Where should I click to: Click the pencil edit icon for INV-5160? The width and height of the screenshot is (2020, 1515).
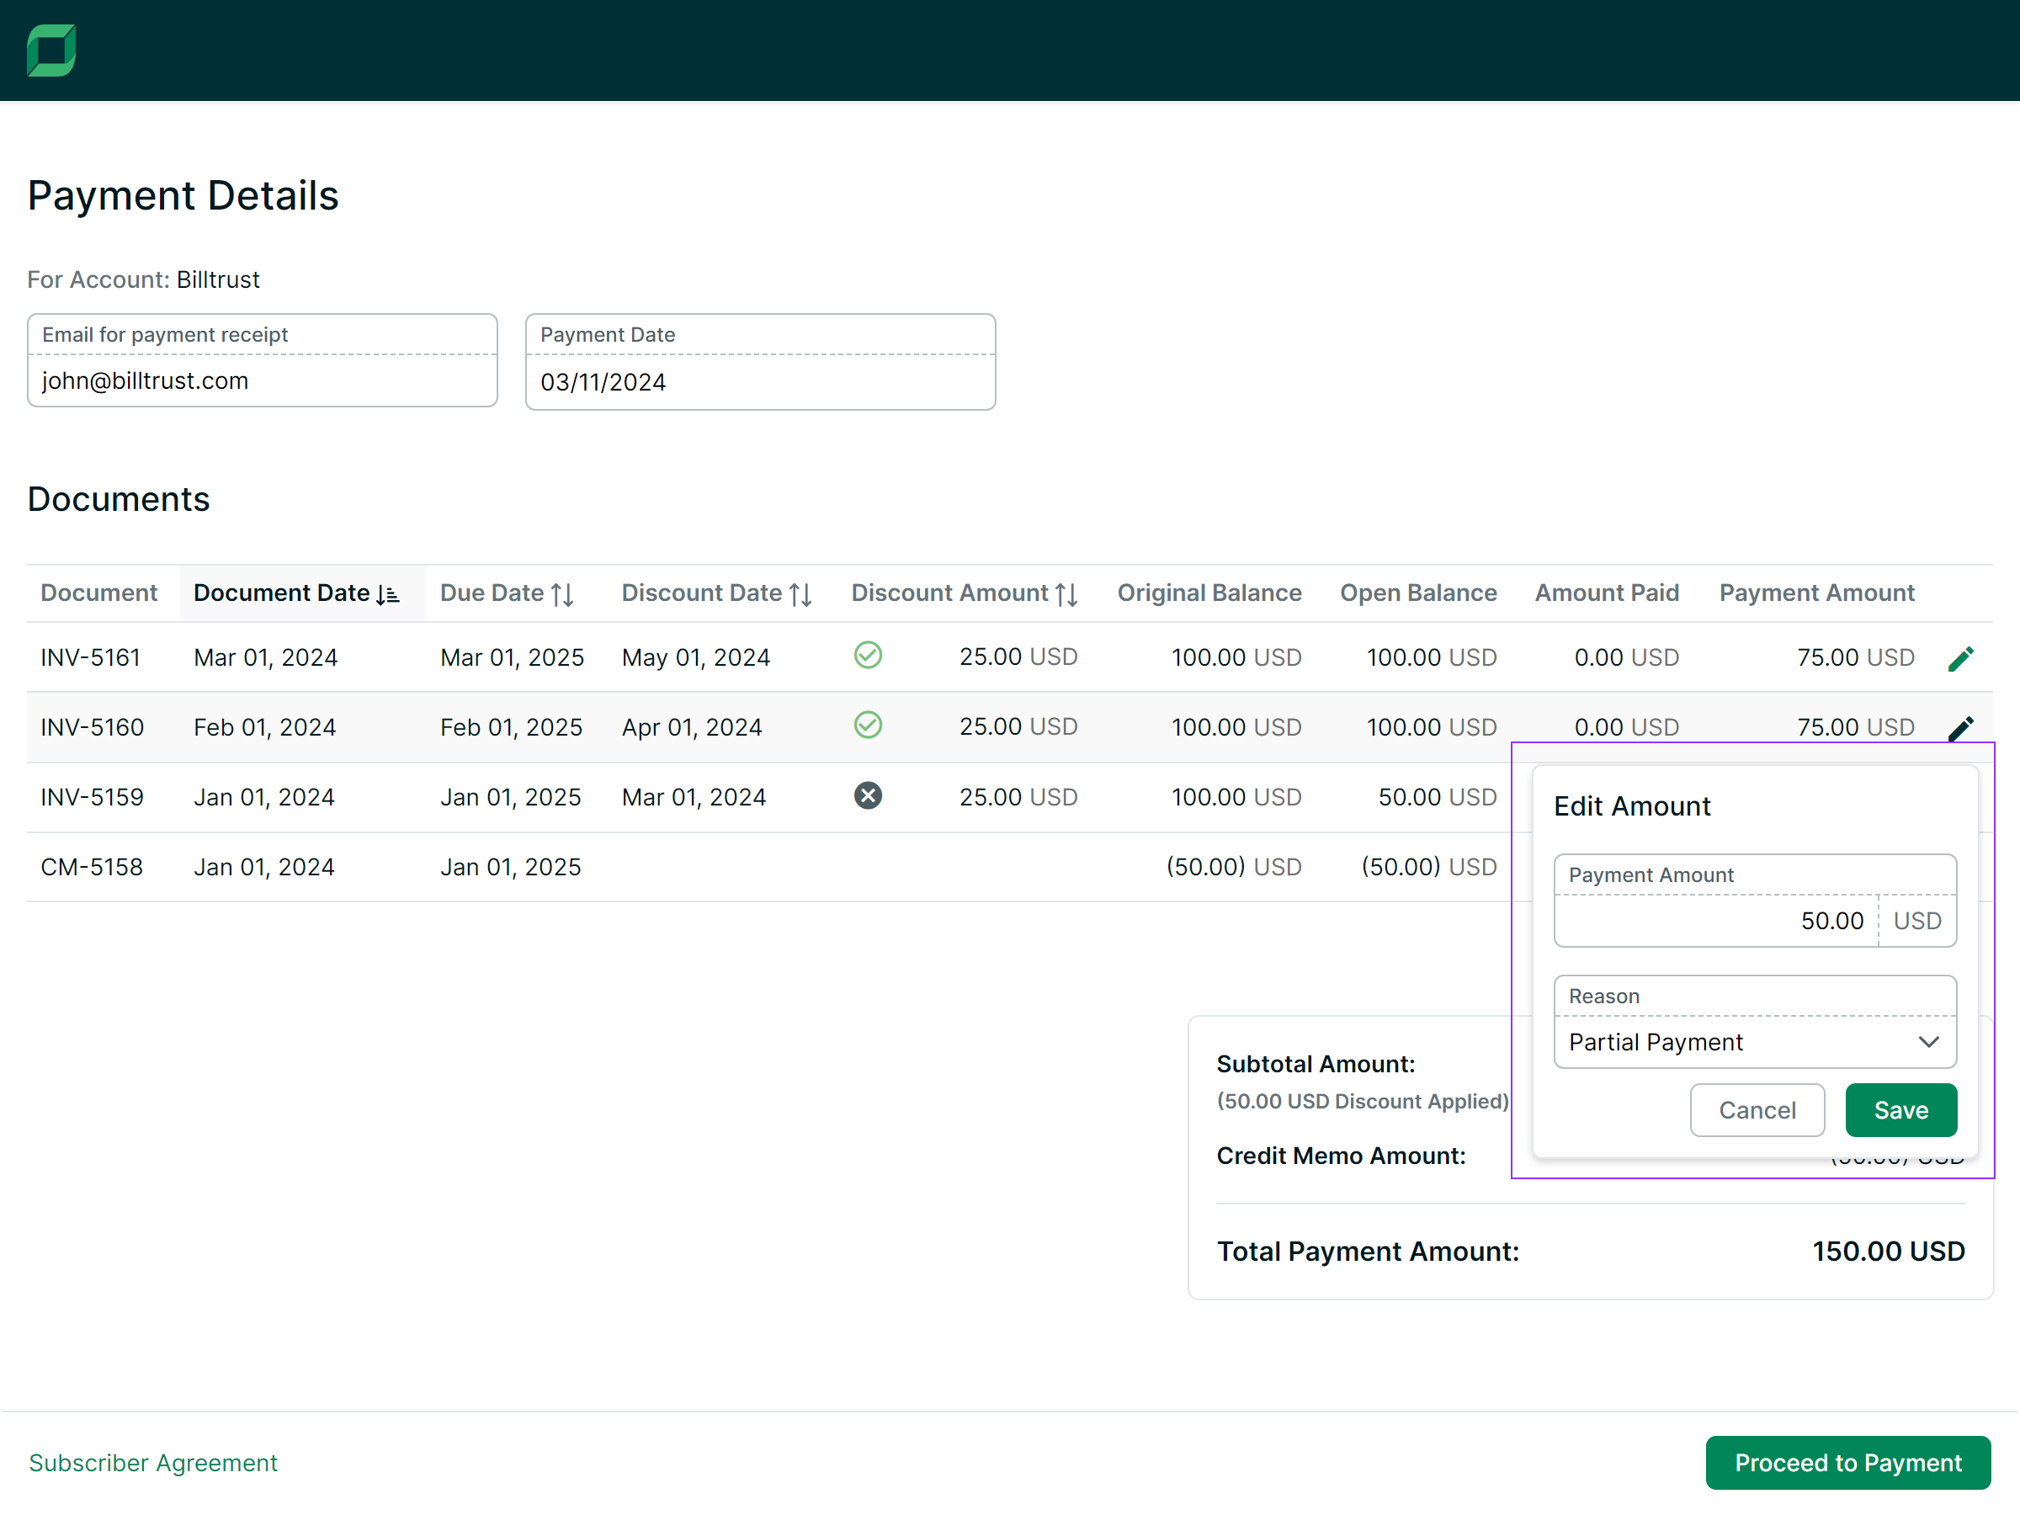coord(1959,728)
